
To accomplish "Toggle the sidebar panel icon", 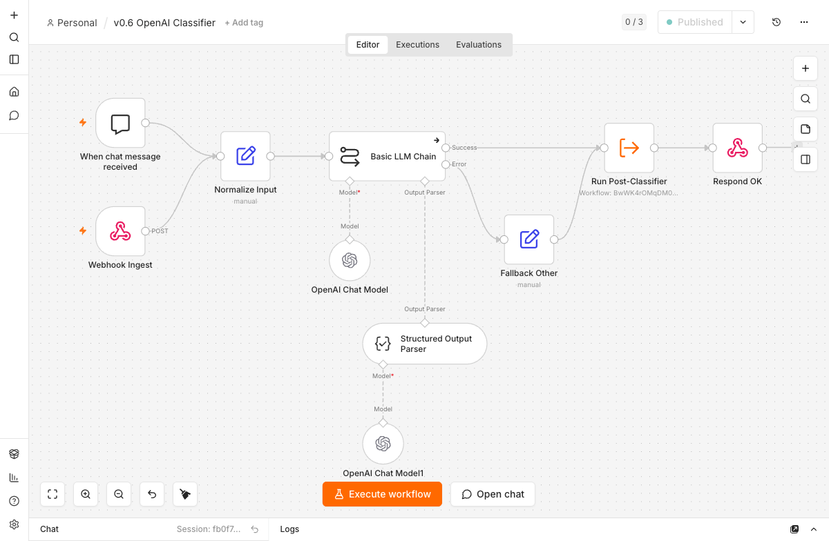I will [14, 59].
